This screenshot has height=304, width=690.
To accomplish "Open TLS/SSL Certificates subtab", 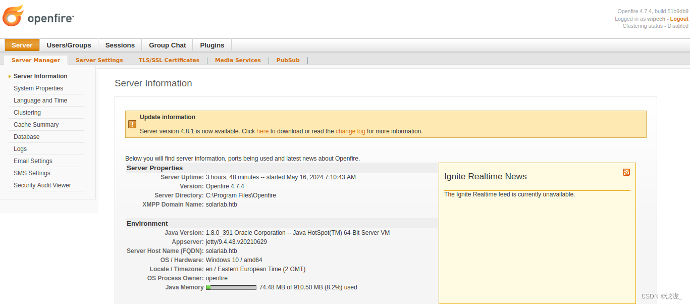I will [x=169, y=60].
